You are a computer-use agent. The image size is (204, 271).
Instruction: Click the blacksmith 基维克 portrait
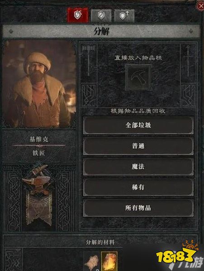39,84
